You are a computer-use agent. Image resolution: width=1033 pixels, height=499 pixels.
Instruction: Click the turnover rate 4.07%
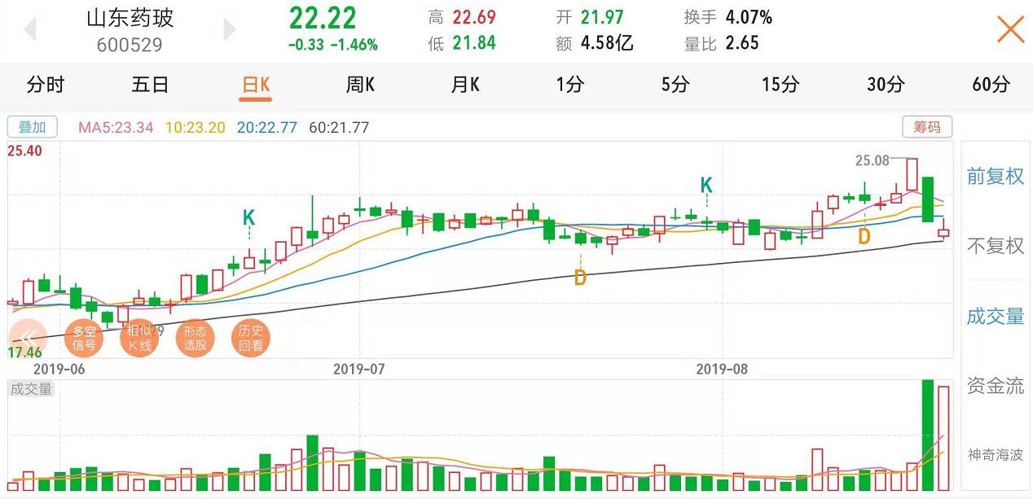pos(749,17)
